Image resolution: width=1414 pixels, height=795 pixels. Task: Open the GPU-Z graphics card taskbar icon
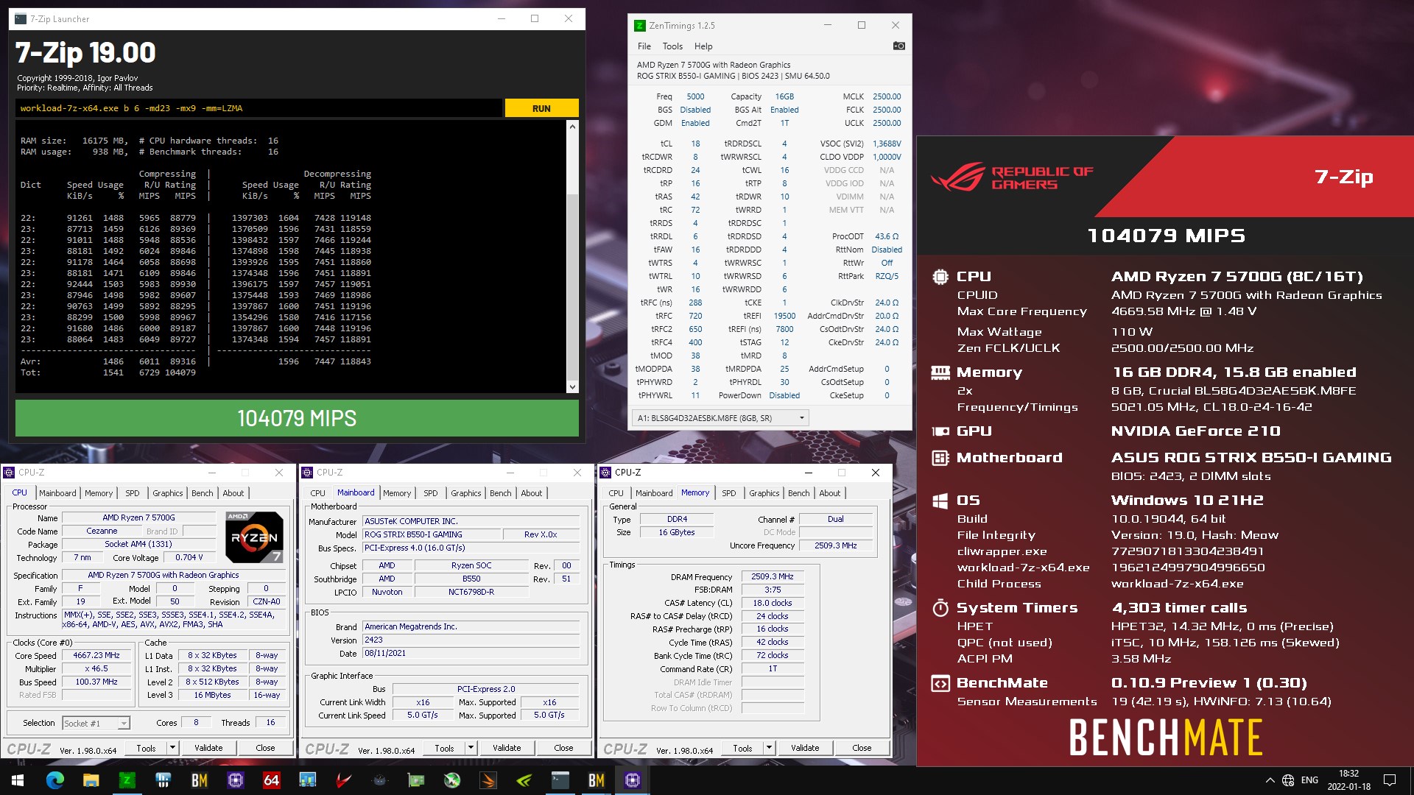(x=415, y=780)
